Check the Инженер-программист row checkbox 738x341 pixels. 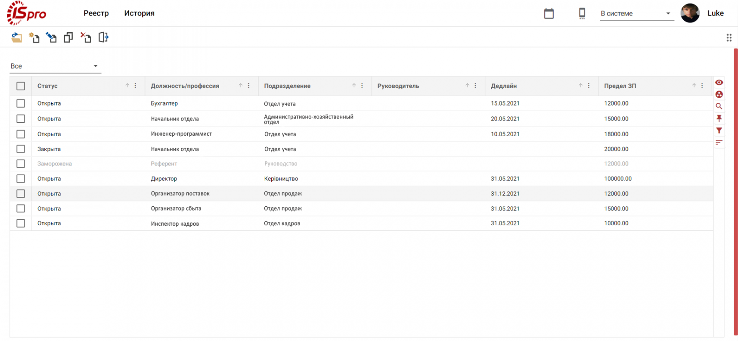pos(21,134)
